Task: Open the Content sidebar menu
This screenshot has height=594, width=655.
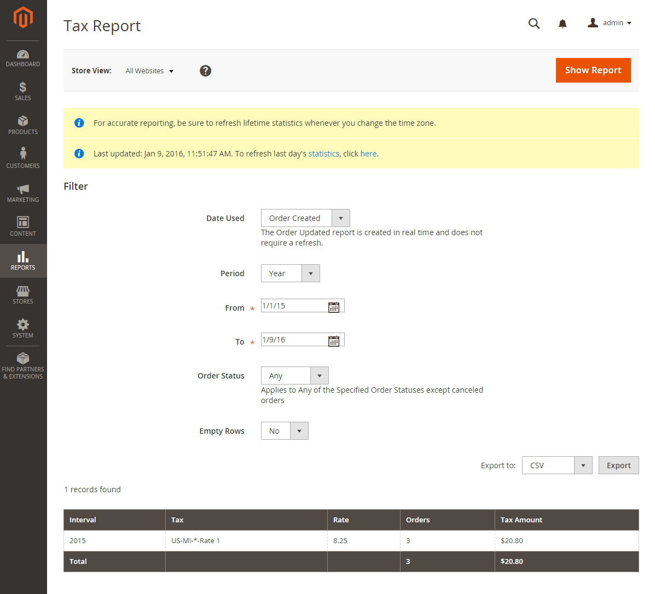Action: [x=23, y=227]
